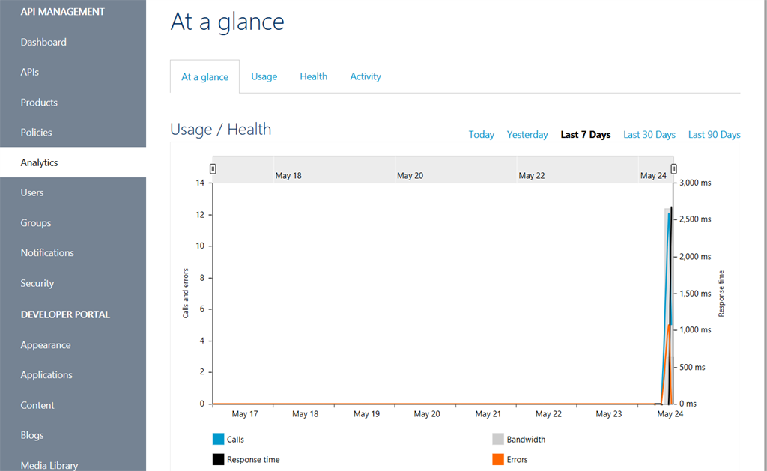
Task: Grab the left range slider handle
Action: pyautogui.click(x=213, y=169)
